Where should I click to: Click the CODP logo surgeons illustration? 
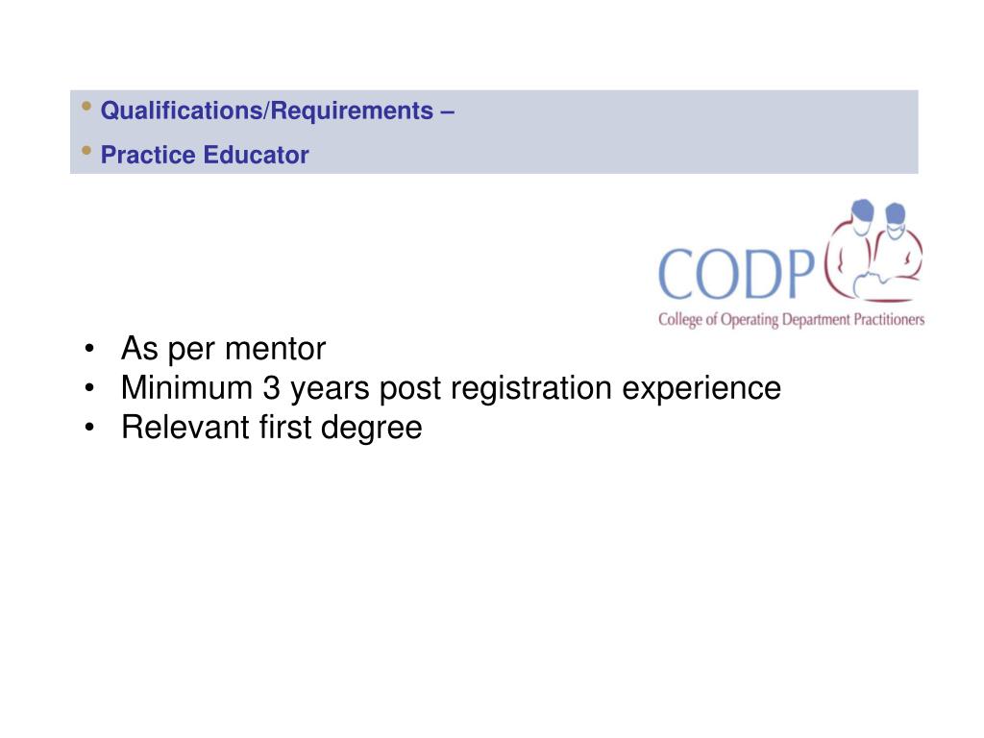coord(873,251)
